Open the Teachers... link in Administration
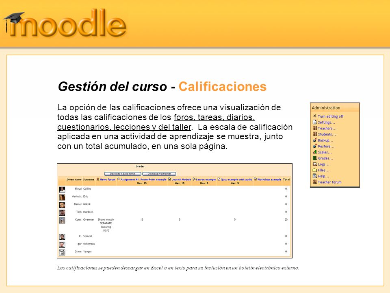390x293 pixels. pyautogui.click(x=327, y=128)
